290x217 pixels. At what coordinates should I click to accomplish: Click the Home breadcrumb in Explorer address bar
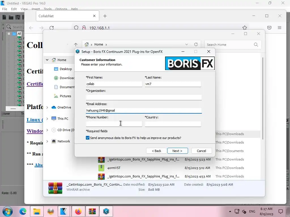tap(99, 44)
